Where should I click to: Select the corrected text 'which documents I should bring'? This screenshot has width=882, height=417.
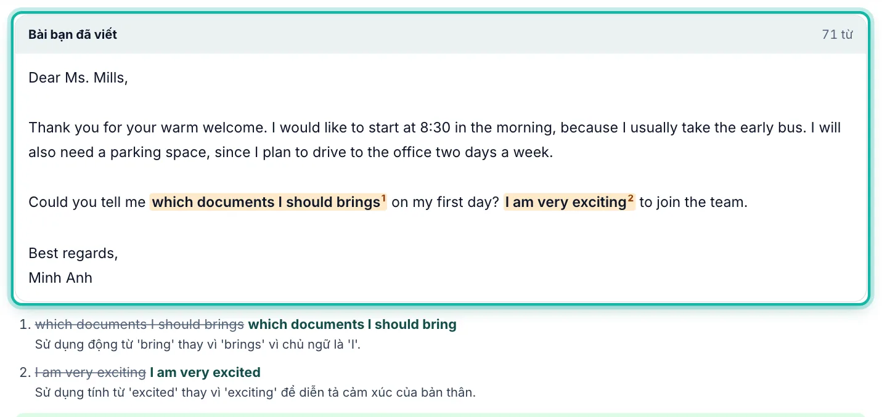point(352,325)
